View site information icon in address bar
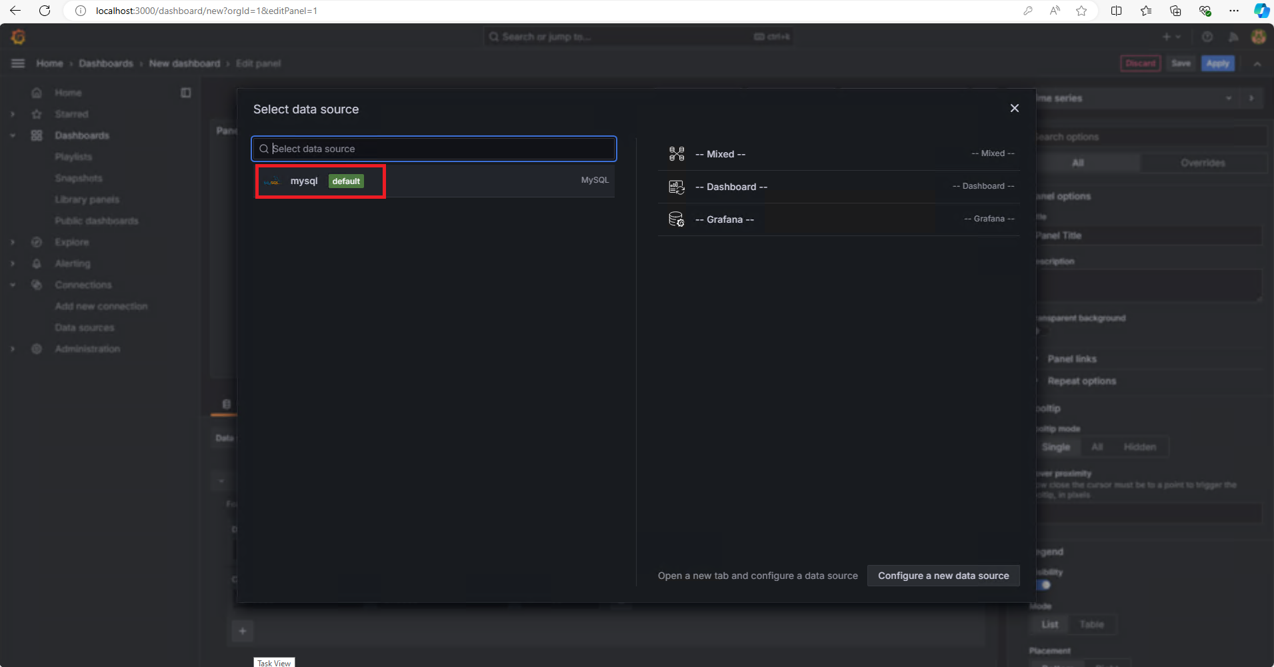The image size is (1274, 667). tap(81, 11)
